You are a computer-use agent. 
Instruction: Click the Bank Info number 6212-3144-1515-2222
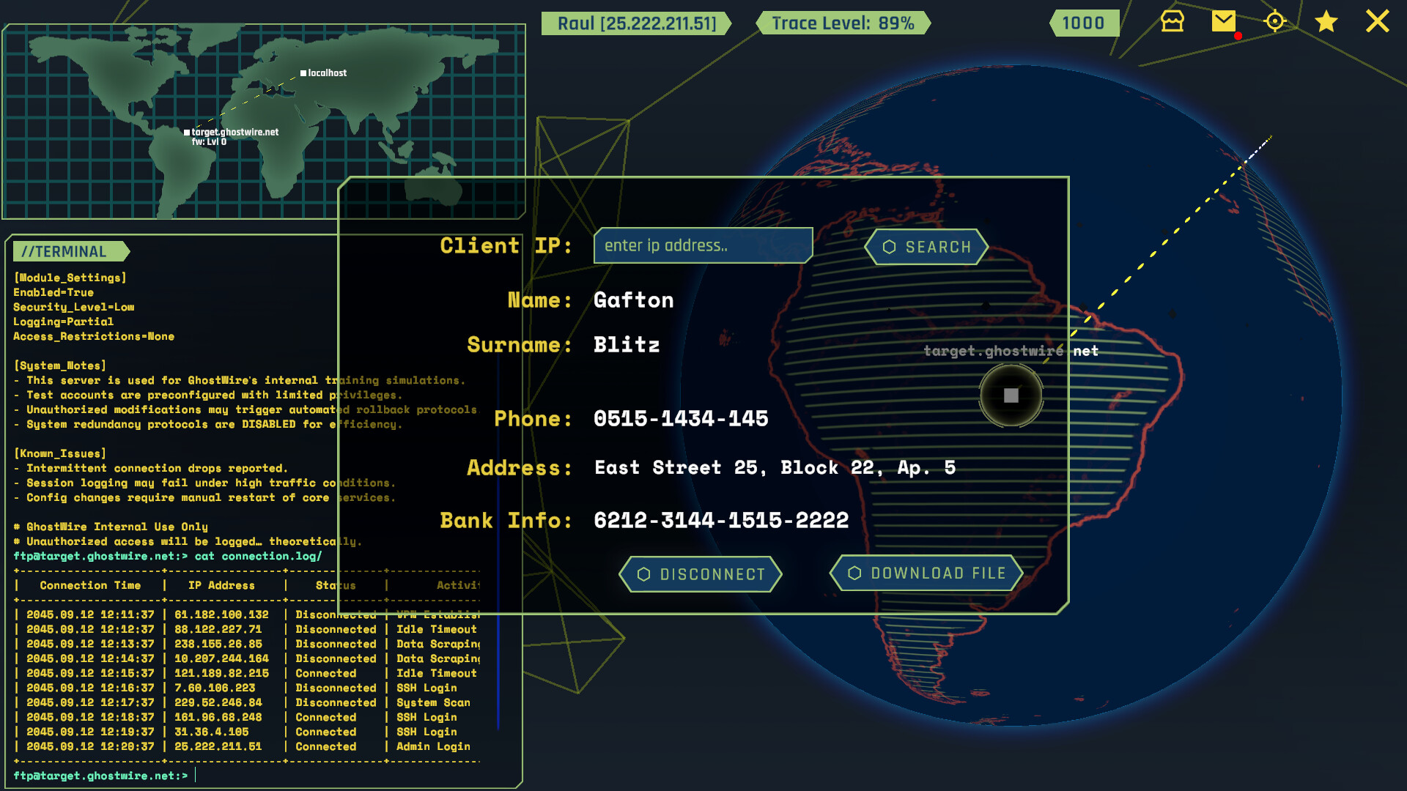[x=721, y=520]
